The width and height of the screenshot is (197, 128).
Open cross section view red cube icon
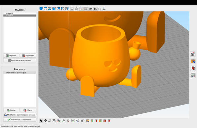193,68
